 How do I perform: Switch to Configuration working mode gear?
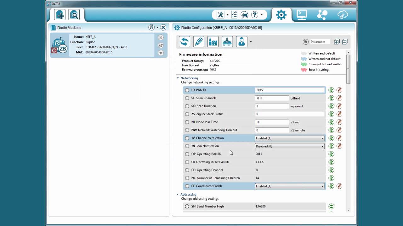[281, 15]
